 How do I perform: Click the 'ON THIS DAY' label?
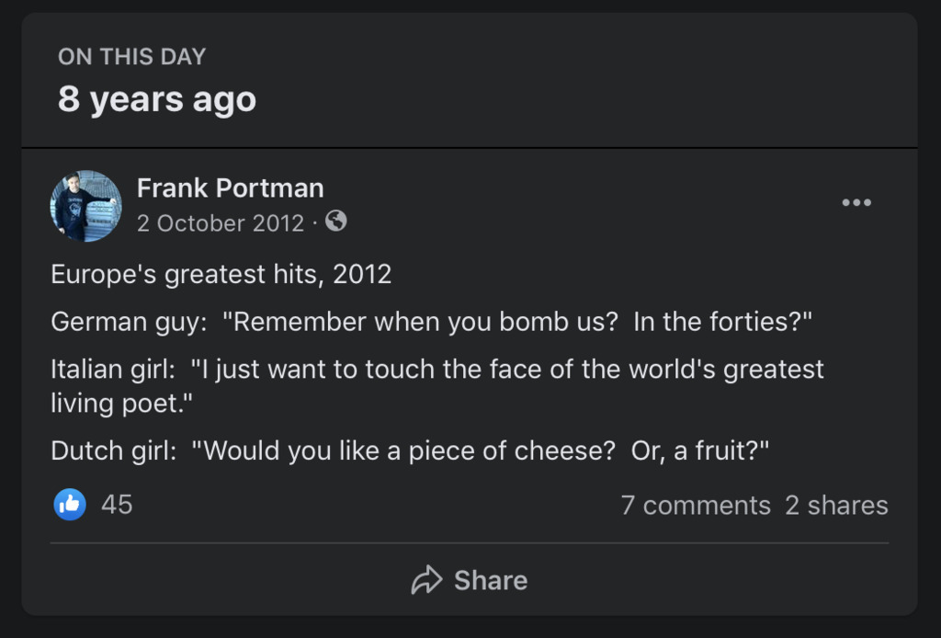[x=131, y=56]
